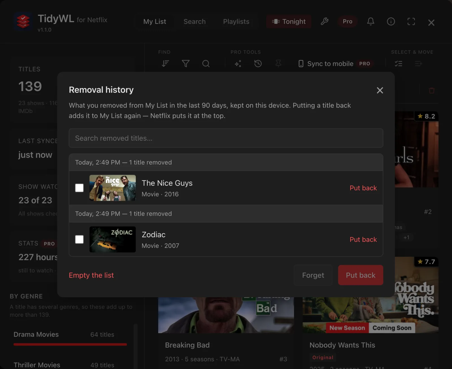Toggle the fullscreen icon

tap(411, 21)
